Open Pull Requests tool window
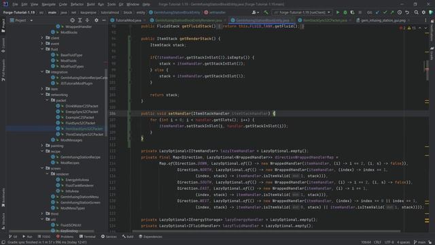 coord(3,69)
